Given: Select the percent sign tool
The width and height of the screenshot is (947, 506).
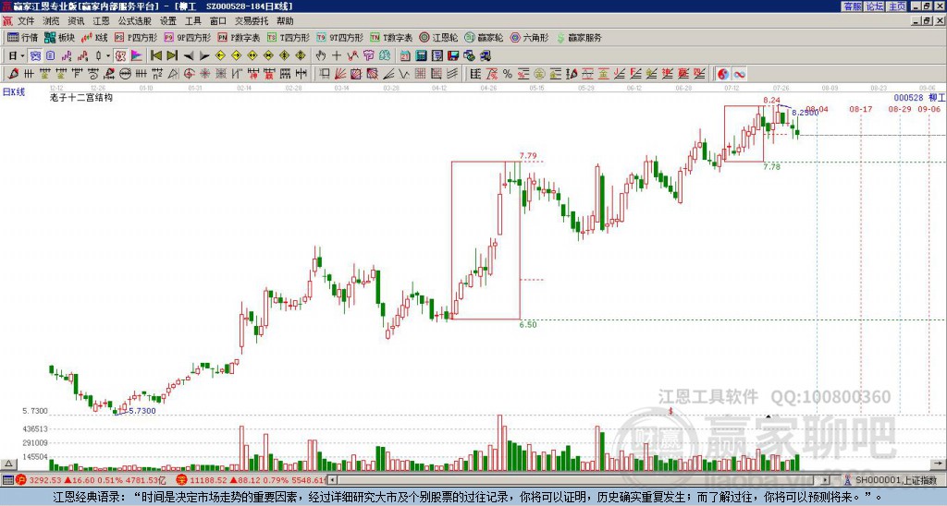Looking at the screenshot, I should 508,74.
